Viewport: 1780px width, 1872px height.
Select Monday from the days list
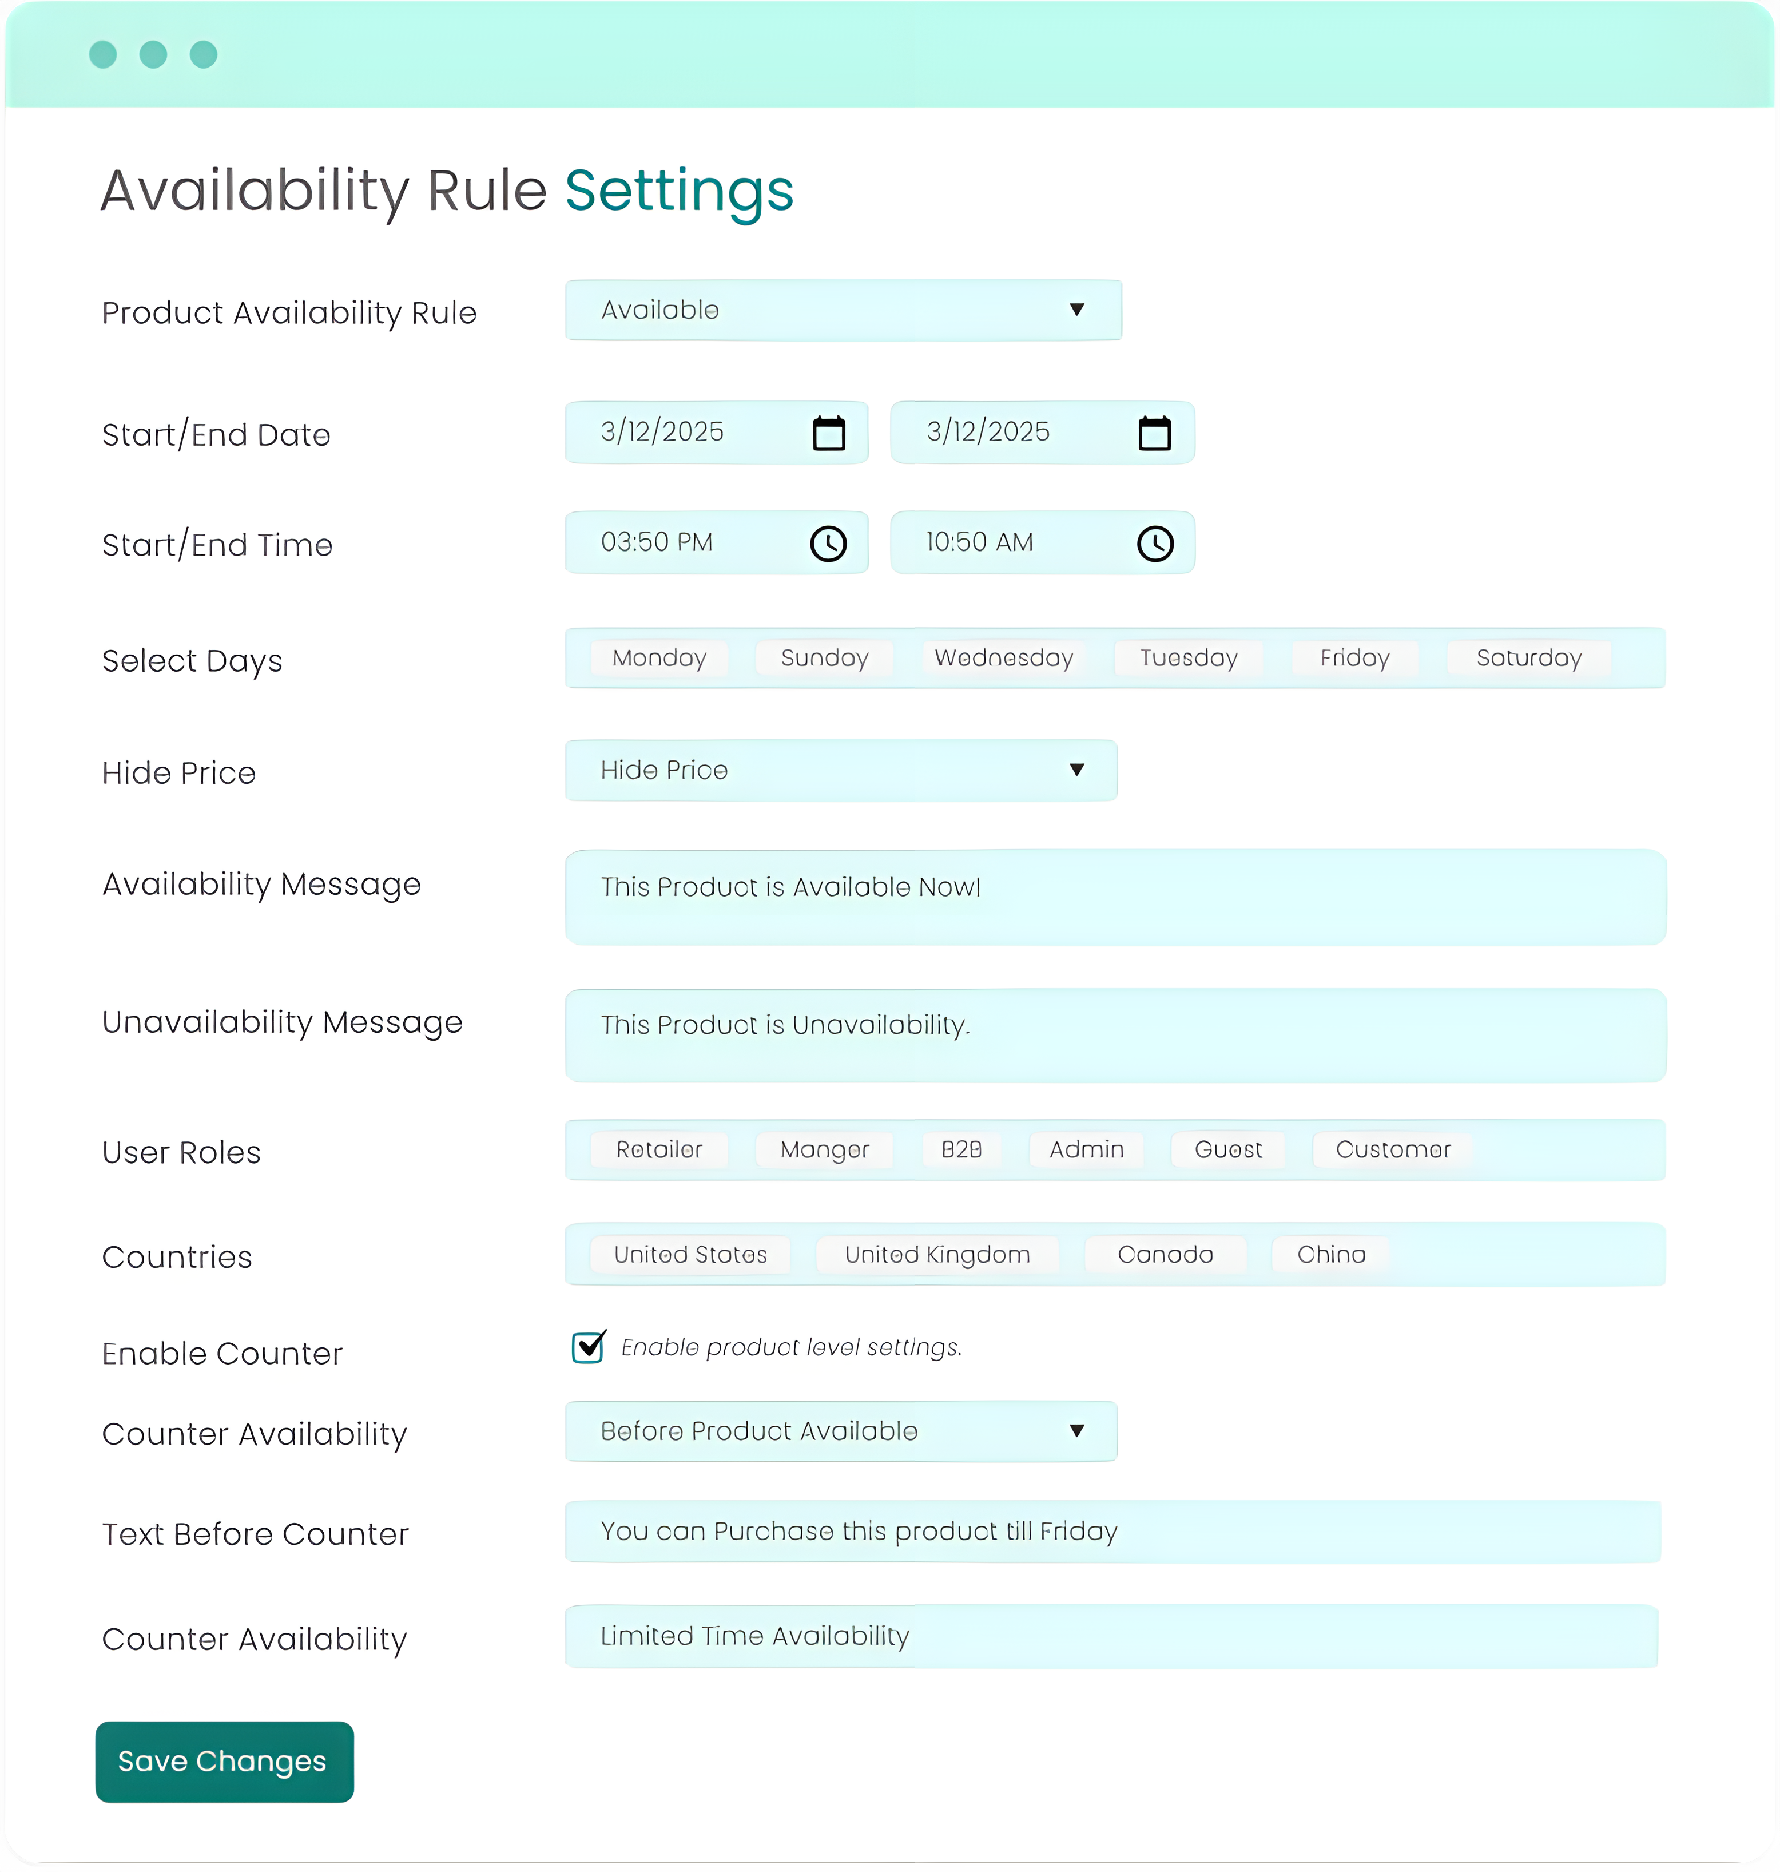click(658, 658)
